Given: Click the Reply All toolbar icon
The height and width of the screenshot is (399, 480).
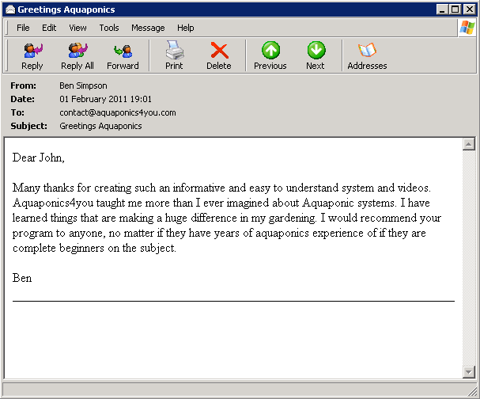Looking at the screenshot, I should [x=77, y=51].
